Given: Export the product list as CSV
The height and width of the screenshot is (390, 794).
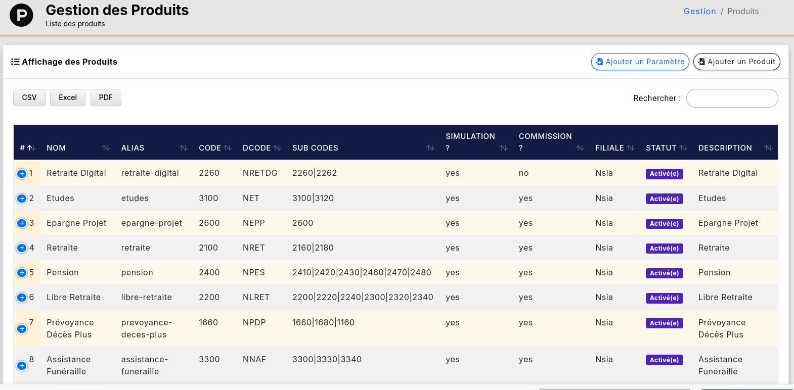Looking at the screenshot, I should tap(29, 97).
